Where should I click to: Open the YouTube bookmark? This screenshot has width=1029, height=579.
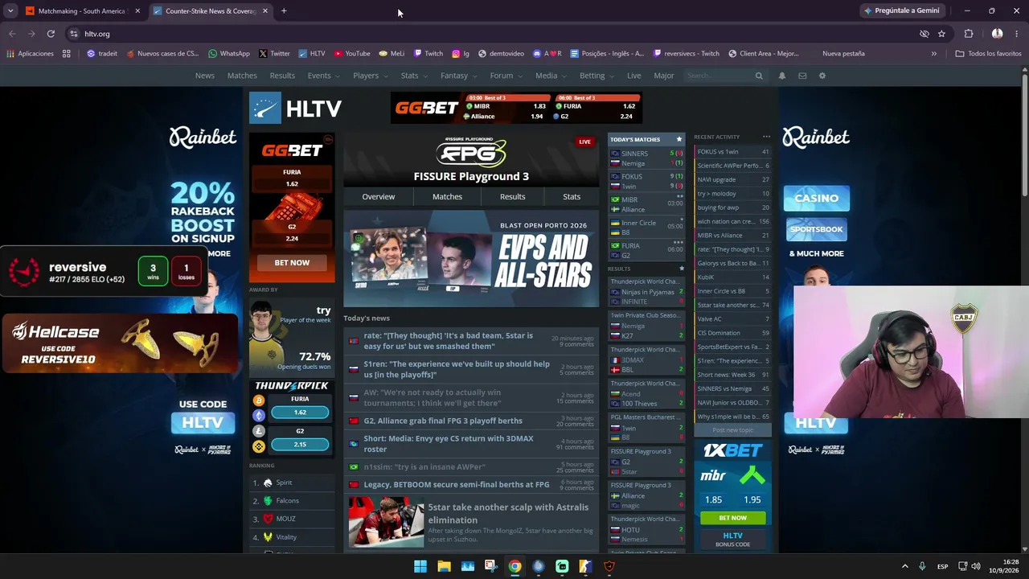[x=351, y=54]
